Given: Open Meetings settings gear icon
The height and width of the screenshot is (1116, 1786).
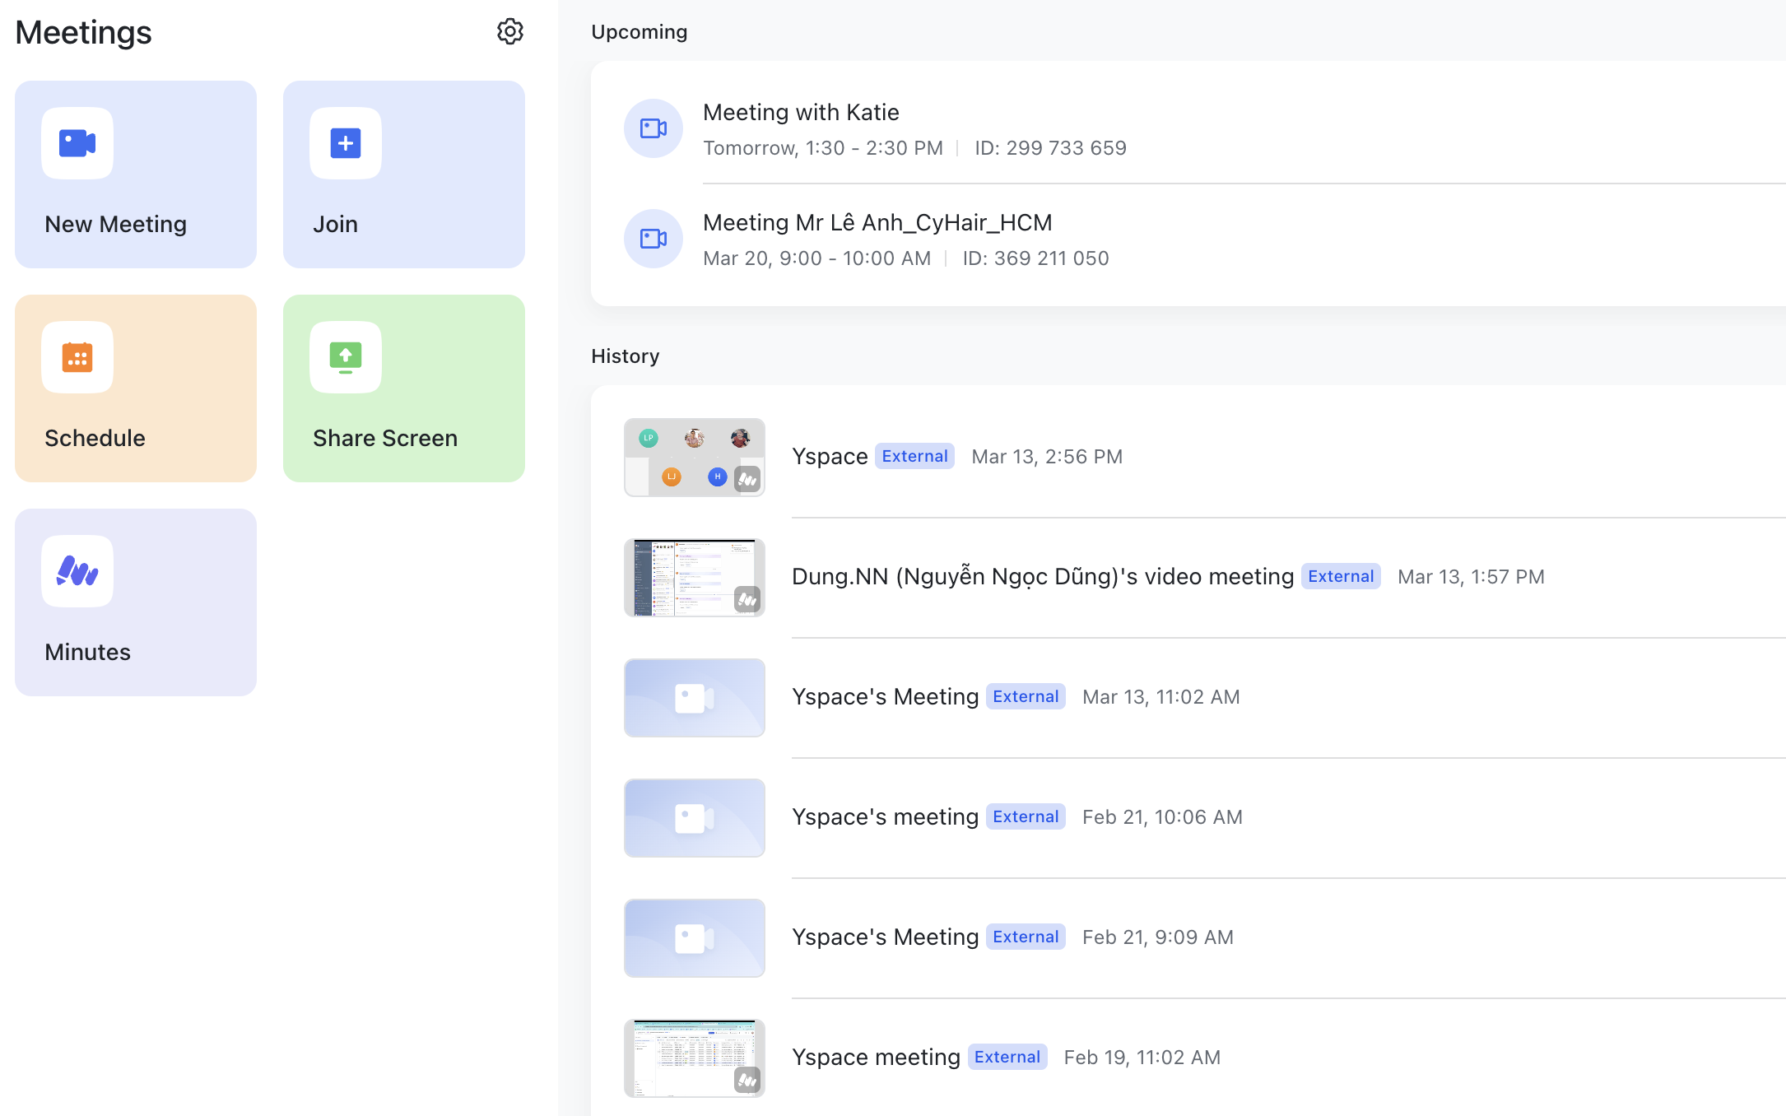Looking at the screenshot, I should 510,31.
